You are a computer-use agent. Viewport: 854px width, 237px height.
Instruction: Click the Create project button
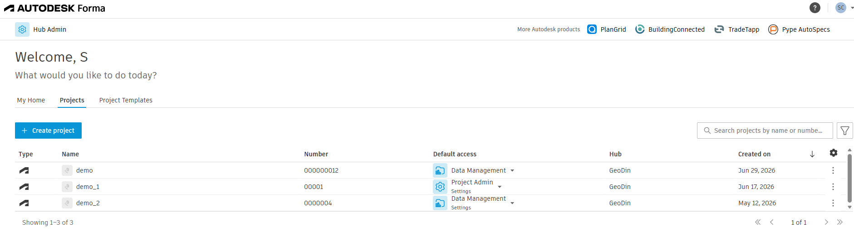48,131
